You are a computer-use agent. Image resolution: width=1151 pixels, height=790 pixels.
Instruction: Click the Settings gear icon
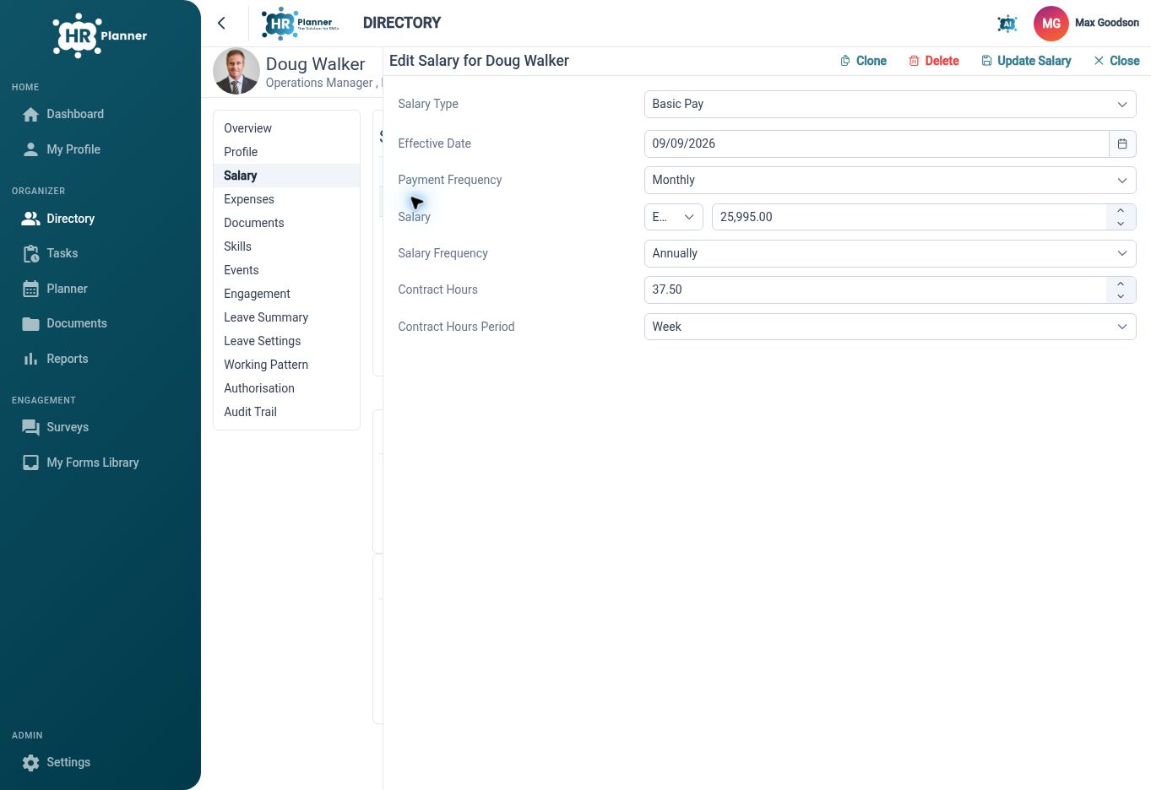(x=31, y=763)
